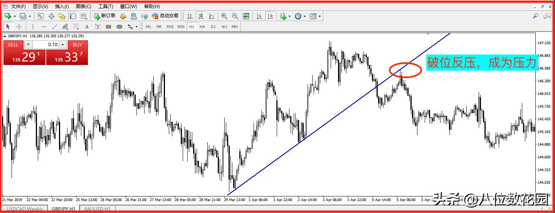Open the MetaEditor book icon
The image size is (555, 213).
(x=123, y=16)
